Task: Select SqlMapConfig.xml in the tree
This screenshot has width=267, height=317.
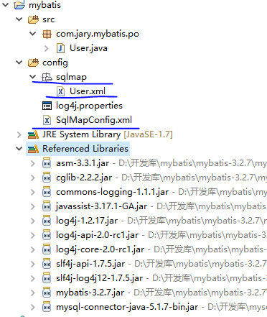Action: [x=94, y=120]
